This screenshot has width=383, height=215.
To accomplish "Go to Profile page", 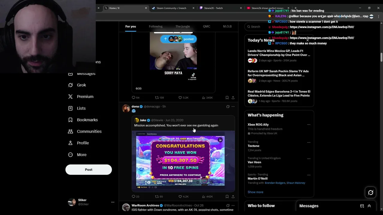I will point(78,143).
